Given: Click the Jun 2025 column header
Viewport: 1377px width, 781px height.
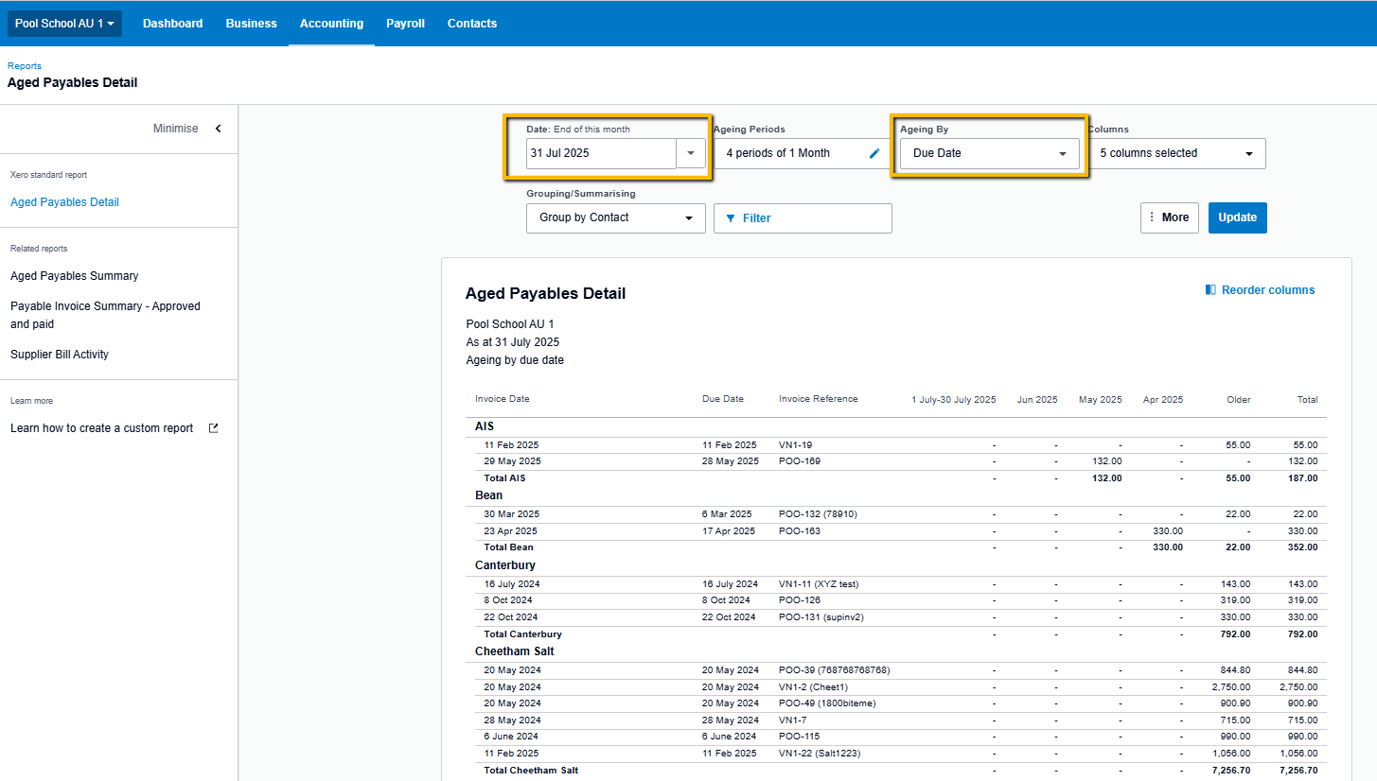Looking at the screenshot, I should (x=1037, y=400).
